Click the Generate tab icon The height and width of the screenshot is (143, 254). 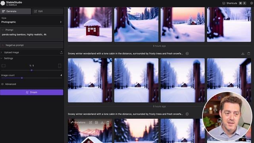click(4, 11)
